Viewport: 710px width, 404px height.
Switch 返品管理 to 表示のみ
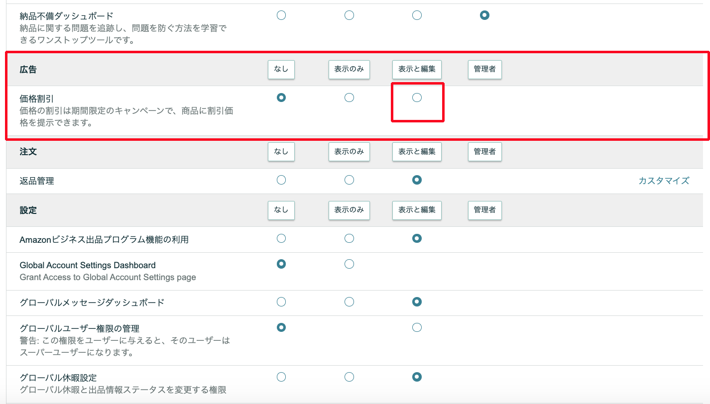click(349, 180)
